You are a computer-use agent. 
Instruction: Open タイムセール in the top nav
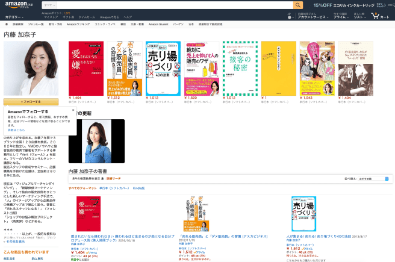[x=87, y=17]
